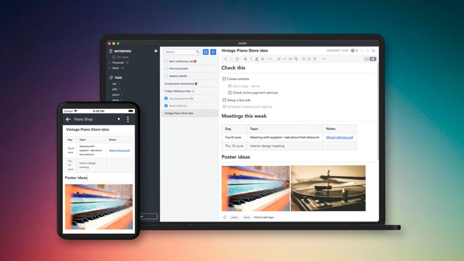Click the strikethrough formatting icon

[262, 59]
